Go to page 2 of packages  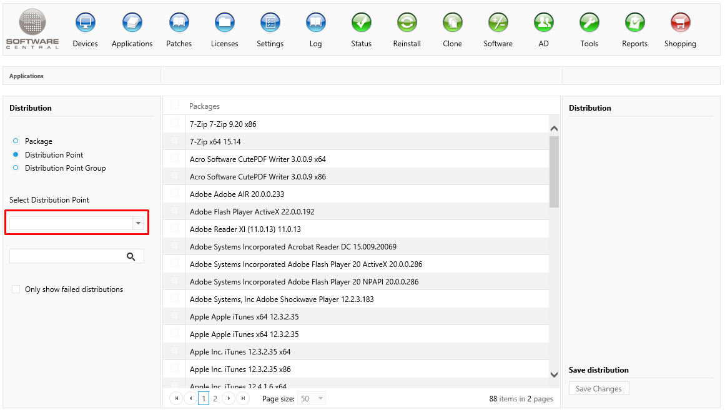pyautogui.click(x=215, y=398)
